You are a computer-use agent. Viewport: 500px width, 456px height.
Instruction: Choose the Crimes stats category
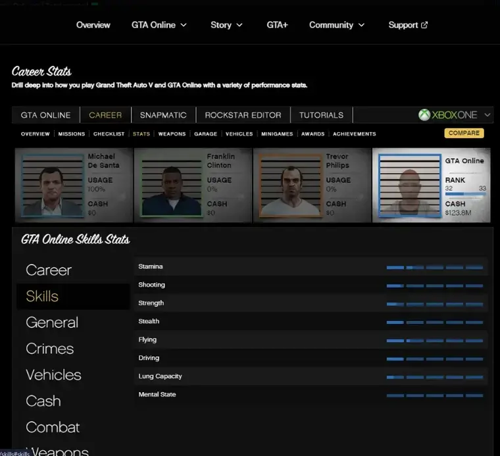[x=49, y=349]
